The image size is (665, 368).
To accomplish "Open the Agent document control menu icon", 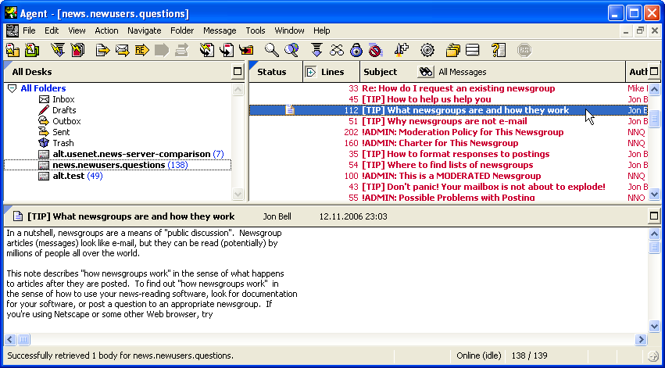I will tap(12, 30).
